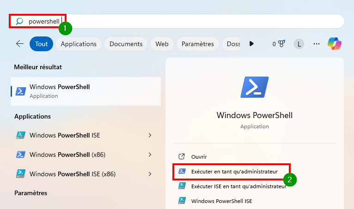Click the large PowerShell logo in details pane
The height and width of the screenshot is (209, 354).
click(x=255, y=87)
